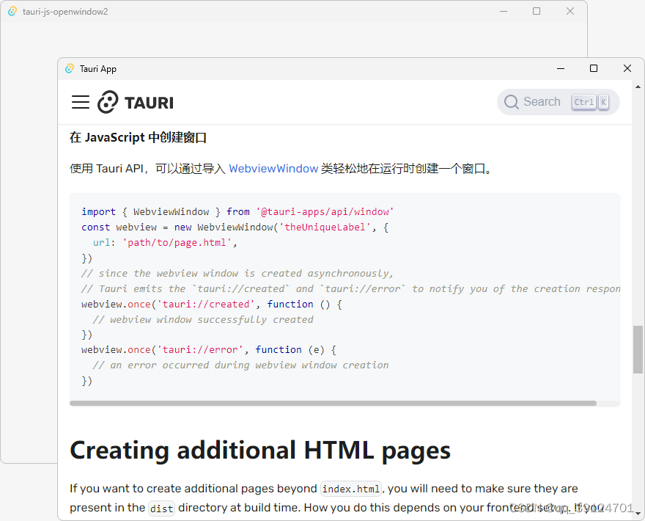Screen dimensions: 645x521
Task: Click the magnifier icon in the search box
Action: (x=512, y=102)
